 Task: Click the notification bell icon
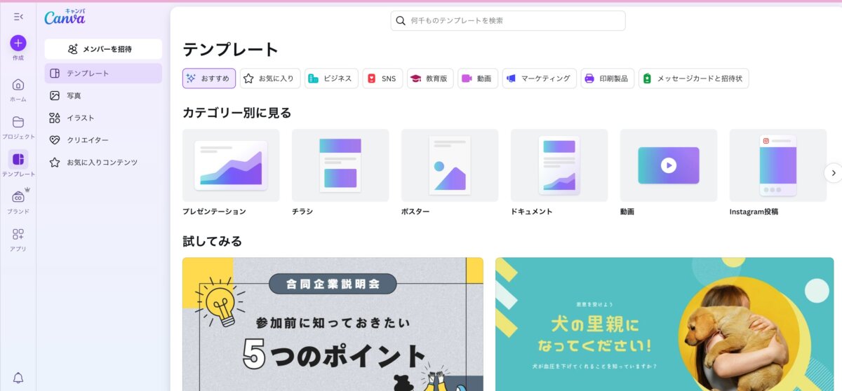pyautogui.click(x=18, y=378)
